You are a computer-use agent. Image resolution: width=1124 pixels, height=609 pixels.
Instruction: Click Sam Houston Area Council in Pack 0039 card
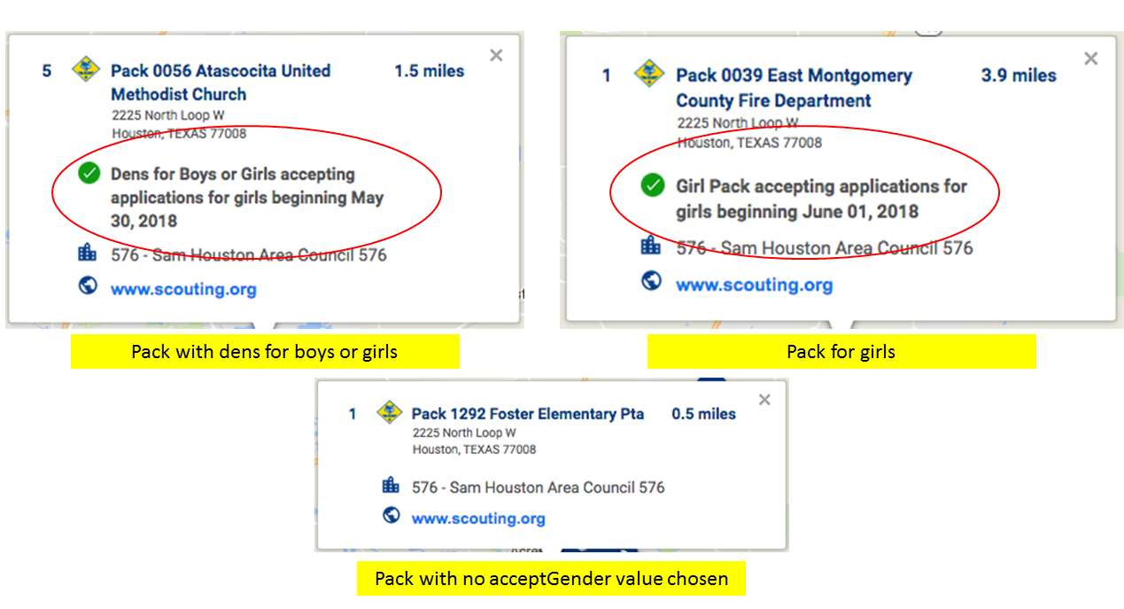click(825, 248)
